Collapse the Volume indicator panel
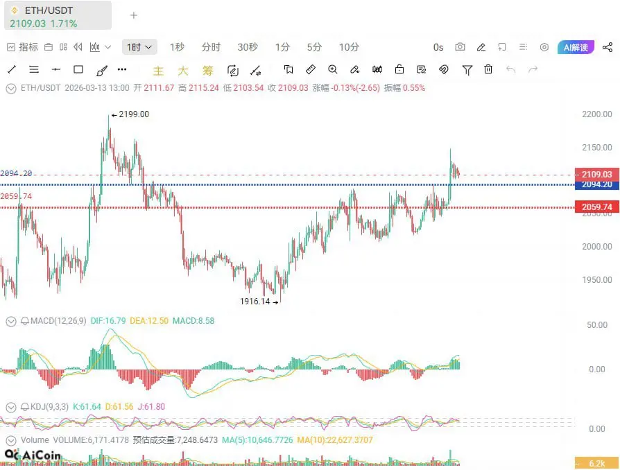 [x=11, y=440]
